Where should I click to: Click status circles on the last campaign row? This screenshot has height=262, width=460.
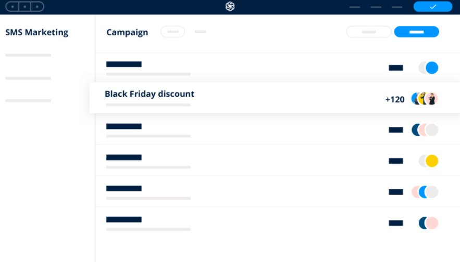pyautogui.click(x=428, y=223)
